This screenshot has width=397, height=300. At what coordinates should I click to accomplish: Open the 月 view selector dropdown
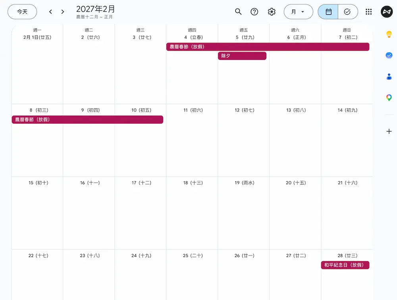tap(298, 12)
